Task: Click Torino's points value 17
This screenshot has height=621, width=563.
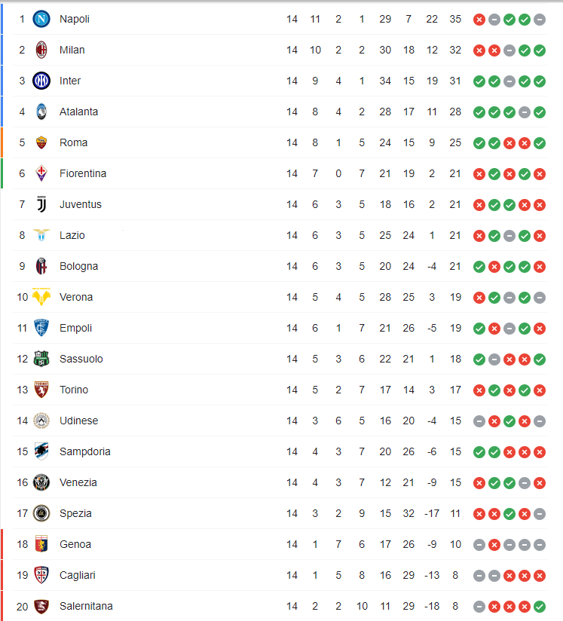Action: pos(455,390)
